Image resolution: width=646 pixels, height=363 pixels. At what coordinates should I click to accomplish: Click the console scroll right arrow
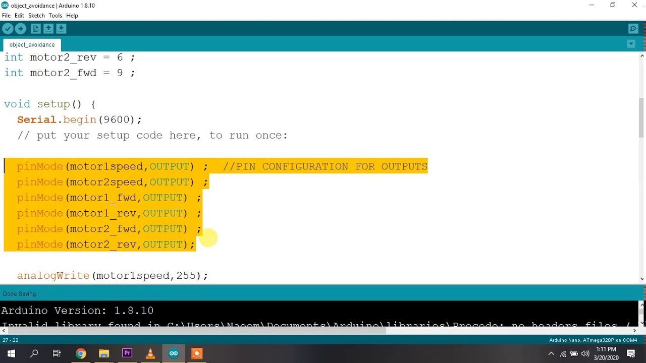[635, 331]
